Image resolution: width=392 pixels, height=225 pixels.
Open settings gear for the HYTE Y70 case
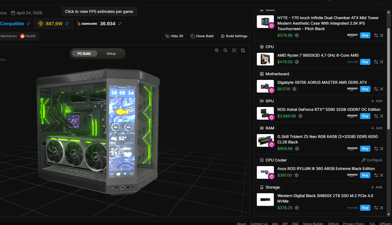297,35
